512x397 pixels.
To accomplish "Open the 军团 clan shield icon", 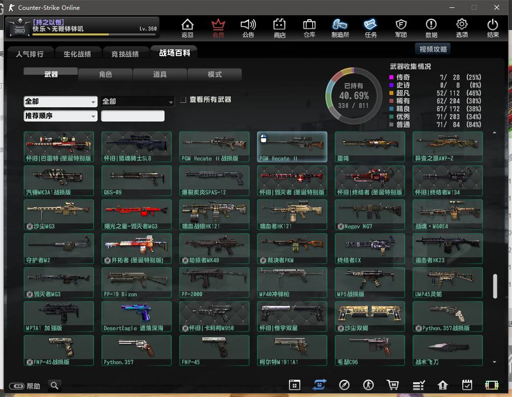I will (401, 28).
